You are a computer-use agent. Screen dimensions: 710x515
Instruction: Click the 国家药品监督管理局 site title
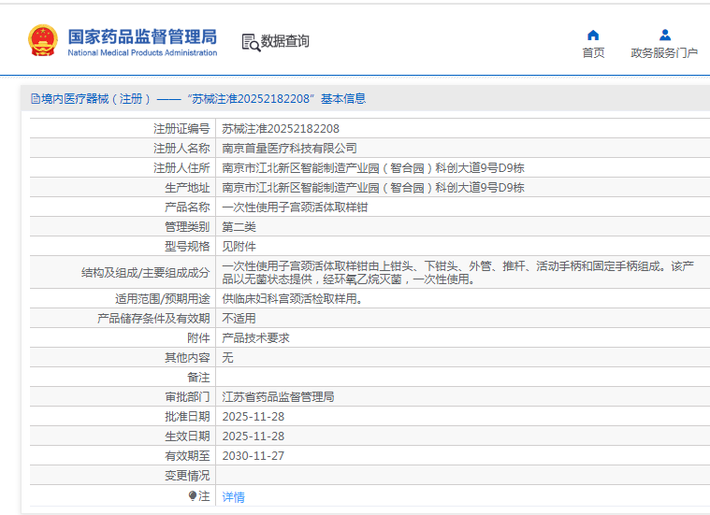tap(142, 36)
